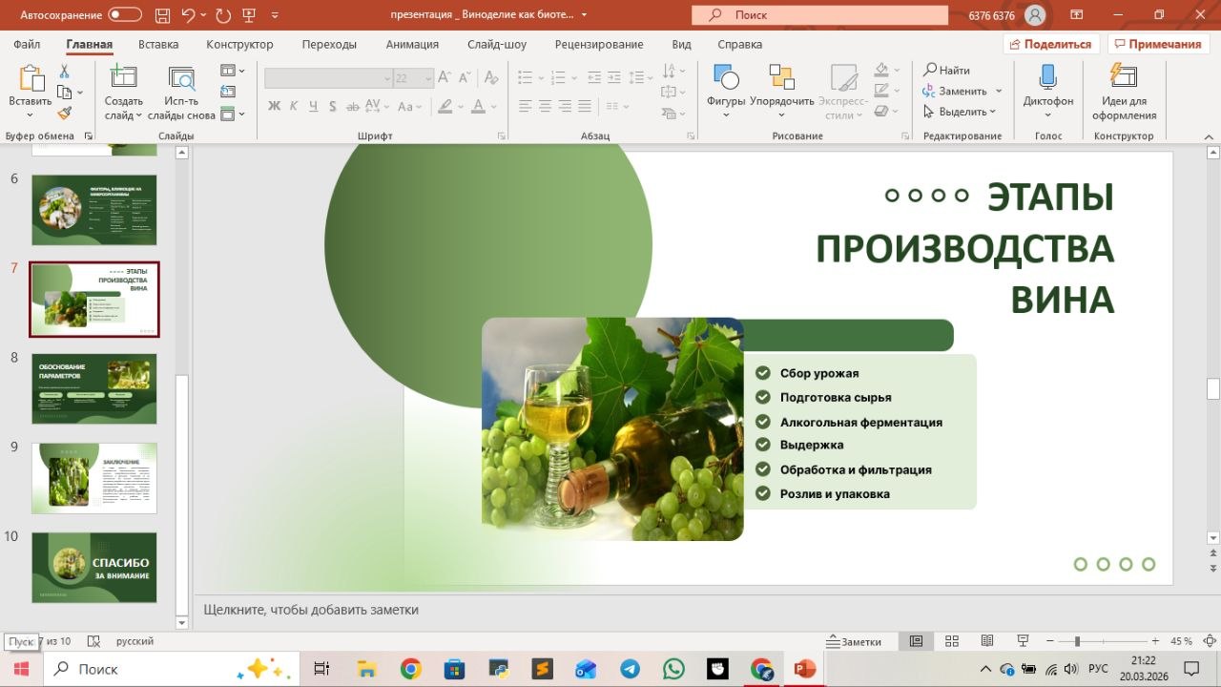Apply italic К formatting
This screenshot has width=1221, height=687.
[294, 106]
